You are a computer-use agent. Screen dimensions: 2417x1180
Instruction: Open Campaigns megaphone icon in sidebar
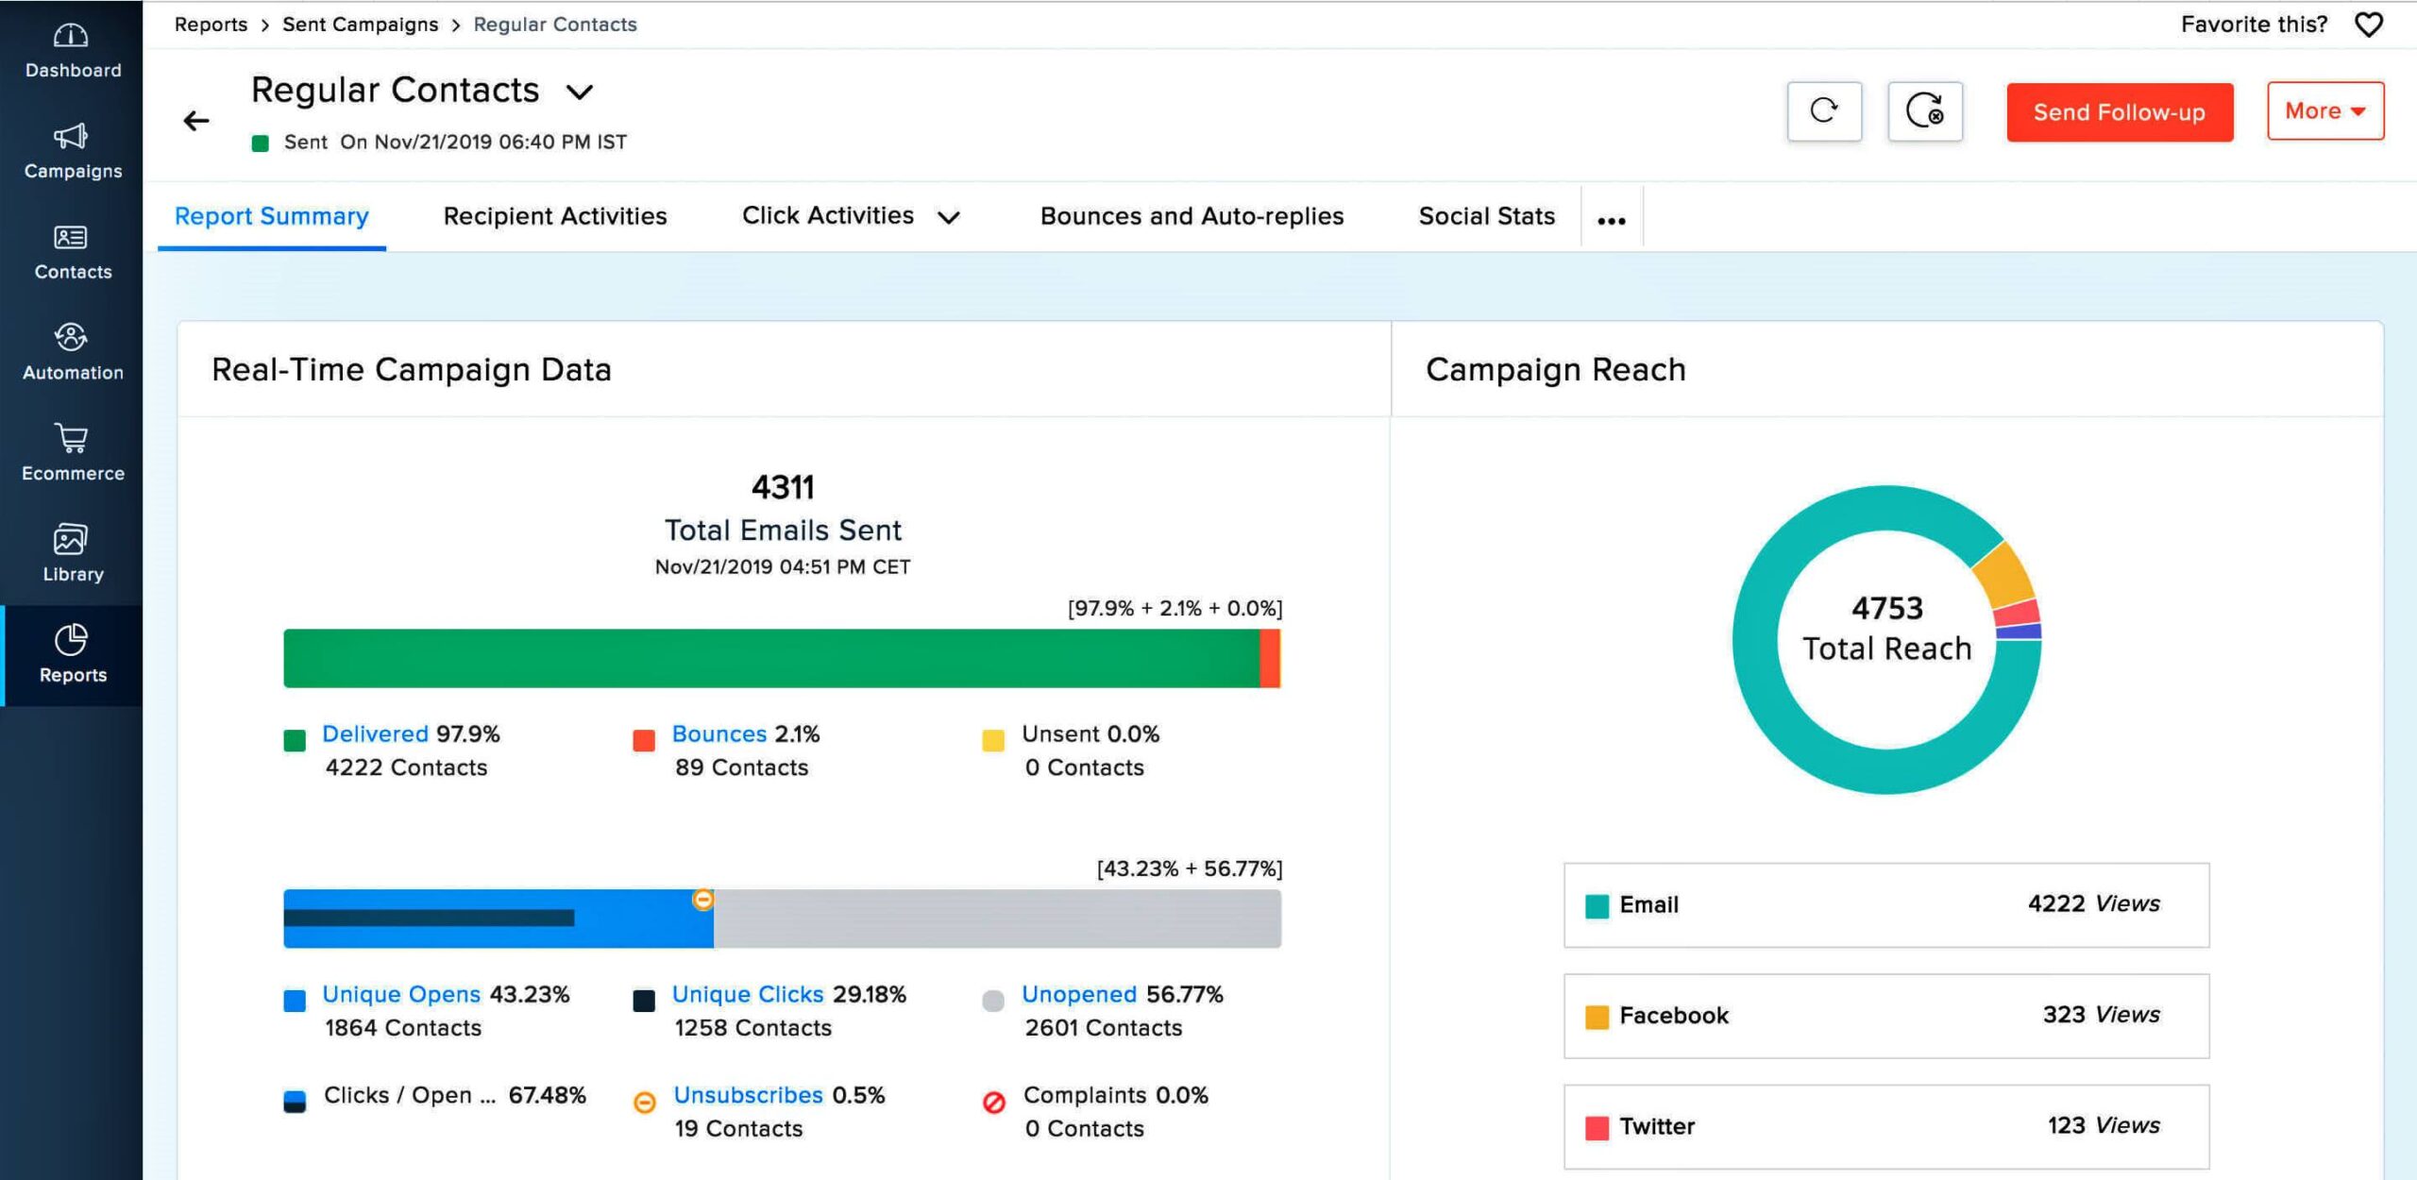point(71,137)
